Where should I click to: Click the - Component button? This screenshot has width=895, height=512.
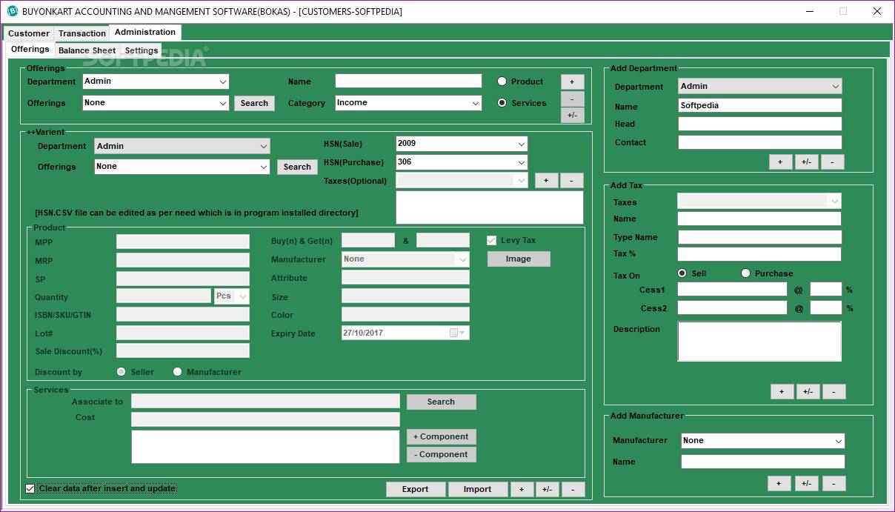(441, 454)
